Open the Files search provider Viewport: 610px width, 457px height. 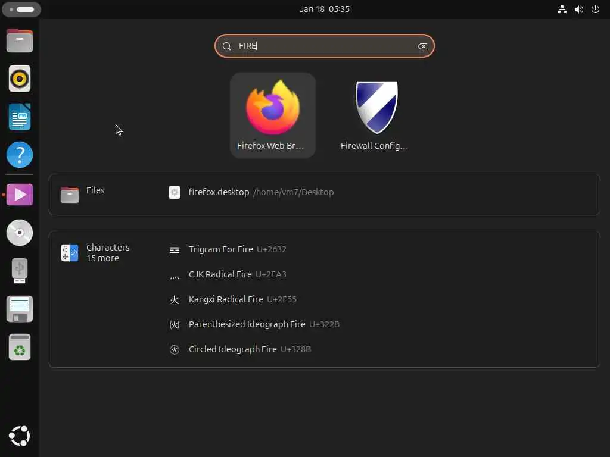pyautogui.click(x=83, y=195)
